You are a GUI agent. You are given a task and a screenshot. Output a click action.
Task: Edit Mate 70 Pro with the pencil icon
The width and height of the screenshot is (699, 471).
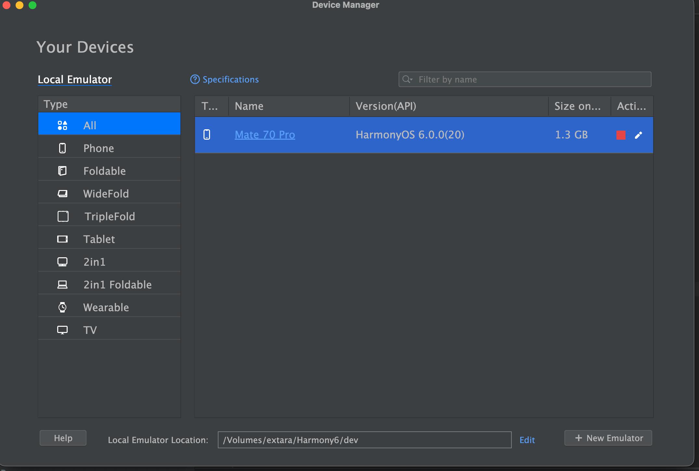[x=638, y=135]
